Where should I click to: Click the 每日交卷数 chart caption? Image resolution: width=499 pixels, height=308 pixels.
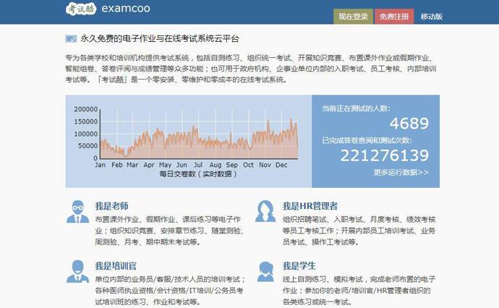pos(197,174)
